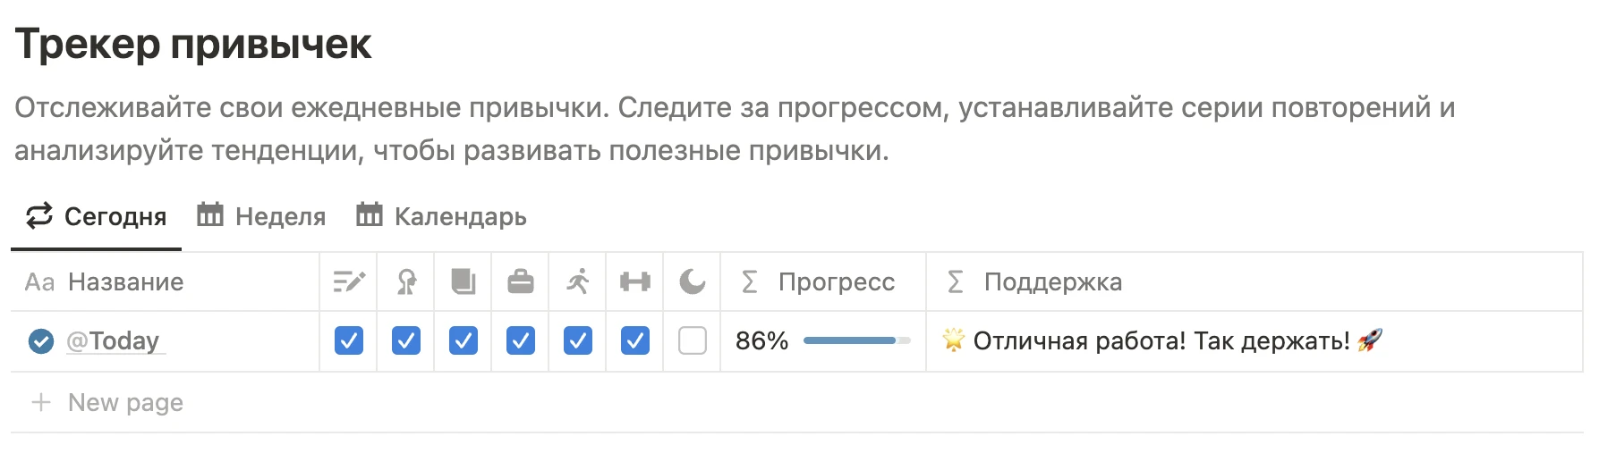Image resolution: width=1616 pixels, height=470 pixels.
Task: Click the book reading column icon
Action: 464,282
